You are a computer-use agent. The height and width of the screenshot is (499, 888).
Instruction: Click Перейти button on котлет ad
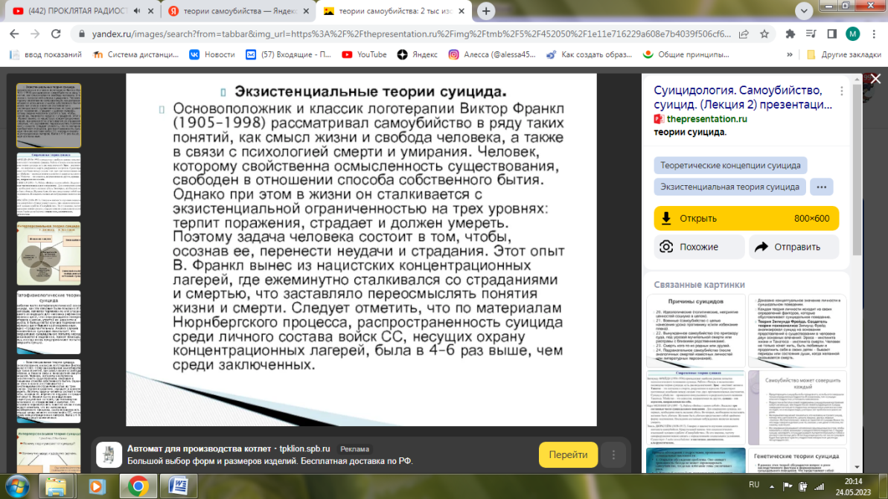568,455
